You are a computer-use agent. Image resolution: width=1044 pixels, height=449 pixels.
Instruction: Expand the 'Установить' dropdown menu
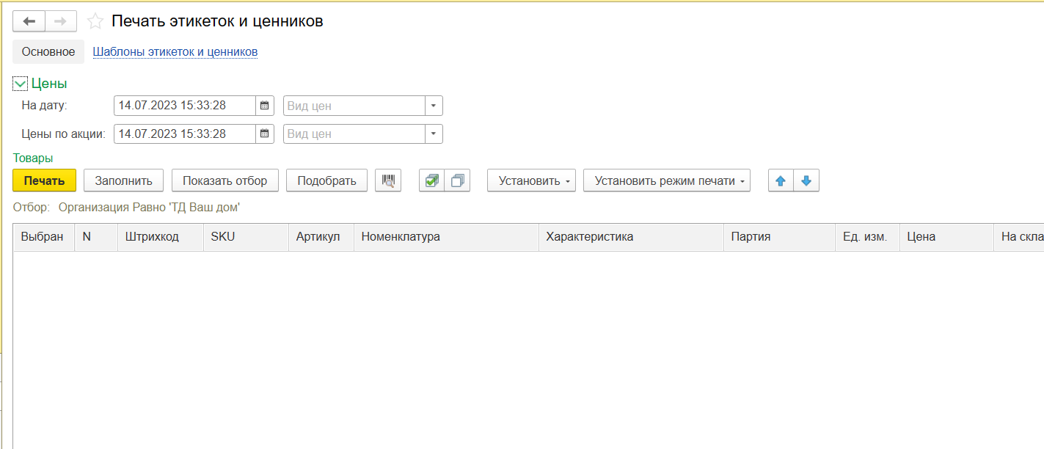[531, 180]
